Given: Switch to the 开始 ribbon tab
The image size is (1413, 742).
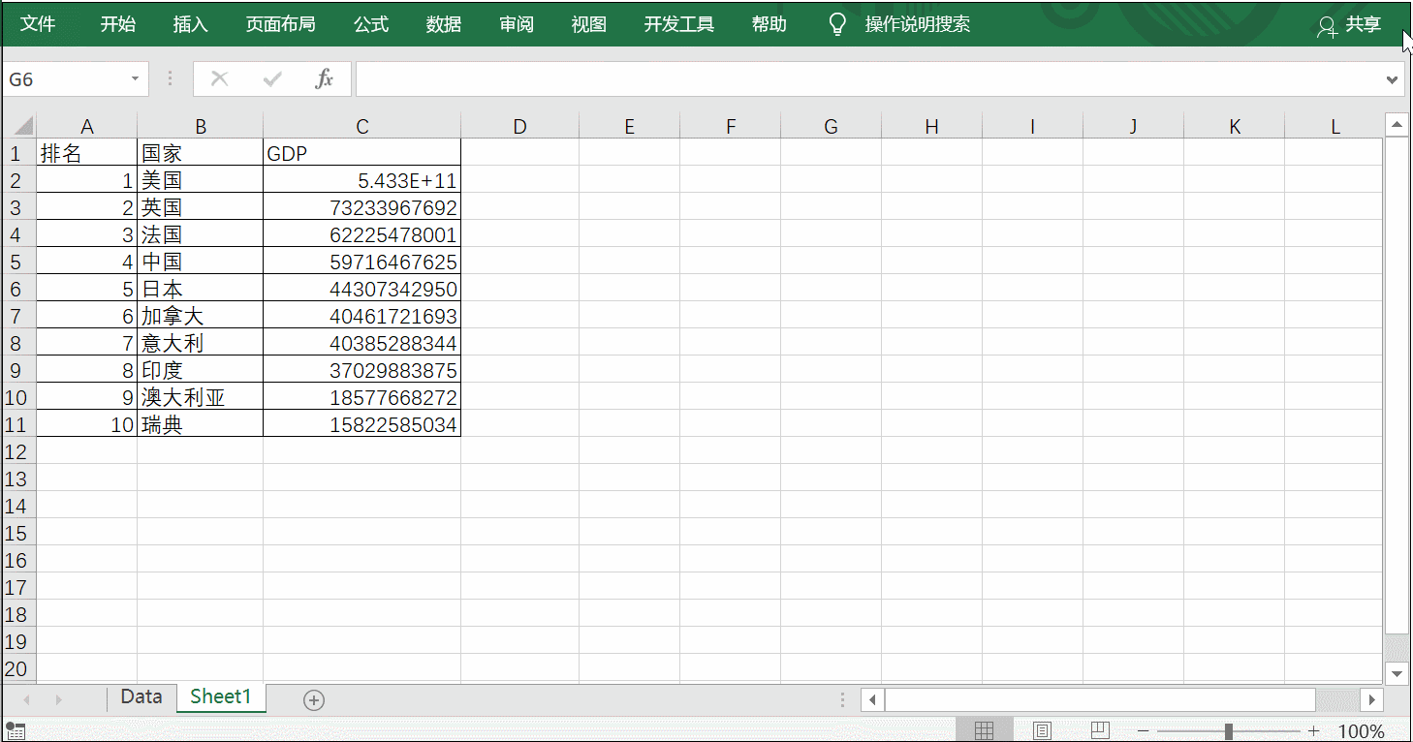Looking at the screenshot, I should tap(118, 23).
